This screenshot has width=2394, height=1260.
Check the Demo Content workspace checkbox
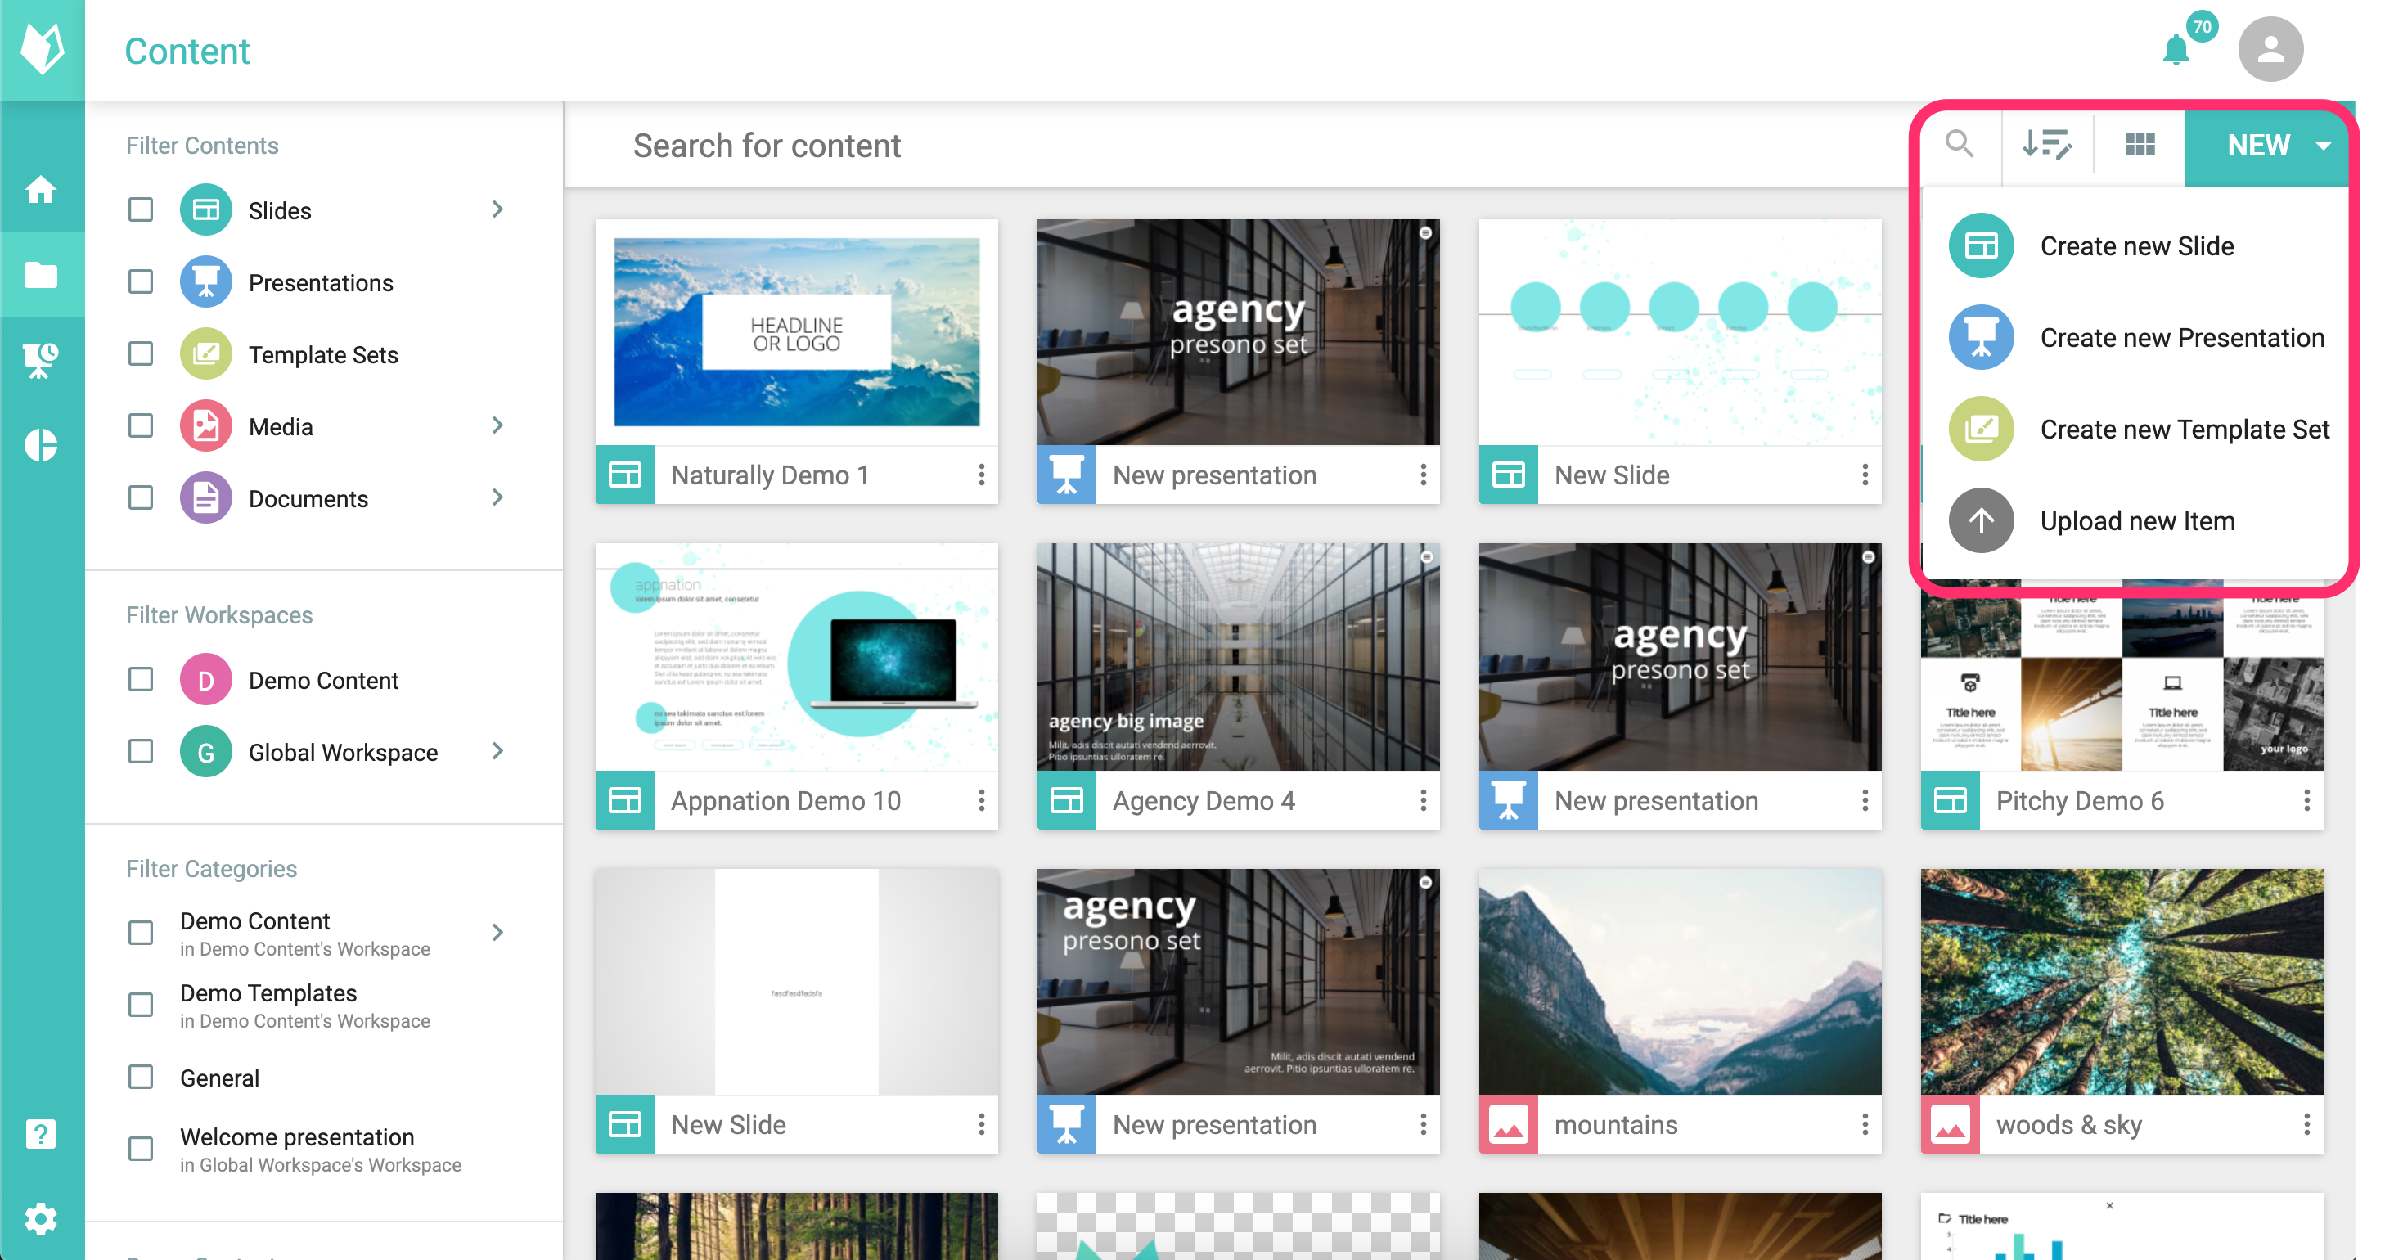coord(141,679)
